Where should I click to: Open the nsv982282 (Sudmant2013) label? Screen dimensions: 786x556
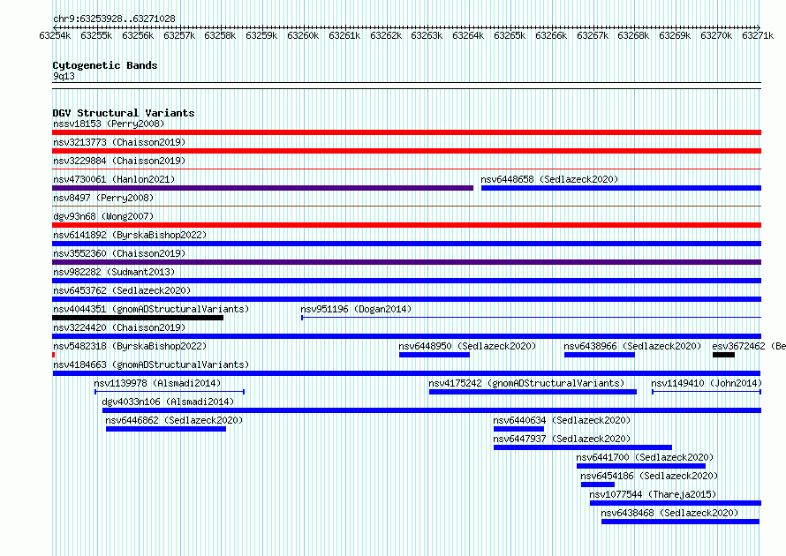click(x=114, y=272)
